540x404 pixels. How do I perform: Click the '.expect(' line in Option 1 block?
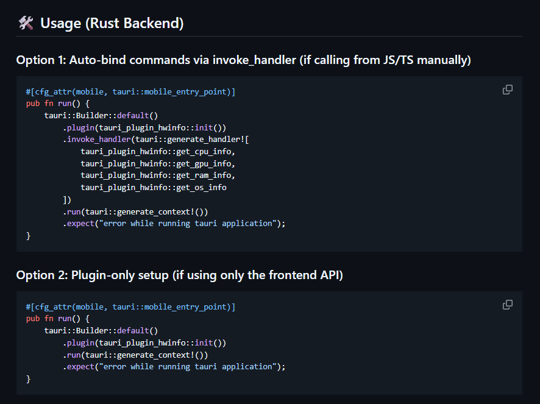coord(174,224)
